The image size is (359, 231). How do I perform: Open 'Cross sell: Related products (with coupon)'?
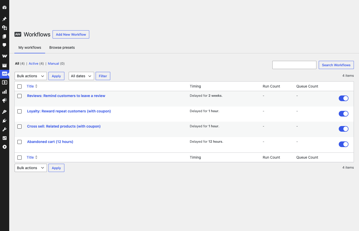(x=64, y=126)
